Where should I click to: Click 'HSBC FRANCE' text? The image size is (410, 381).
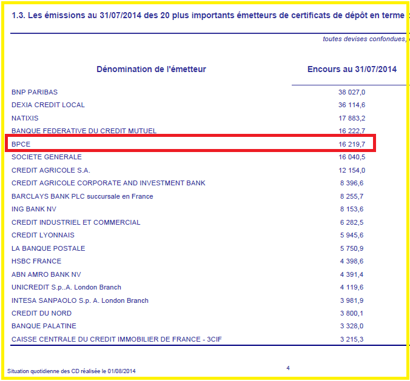tap(36, 261)
